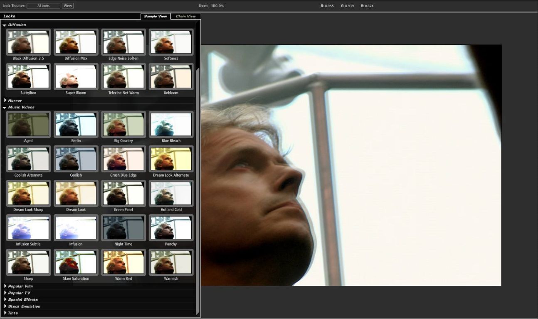Expand the Popular Film category
The height and width of the screenshot is (319, 538).
5,286
